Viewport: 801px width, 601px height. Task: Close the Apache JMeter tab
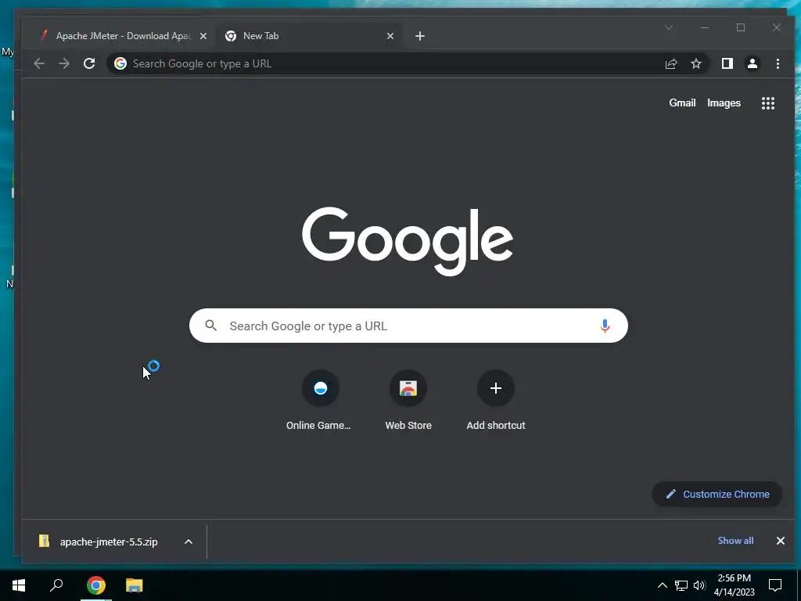203,36
